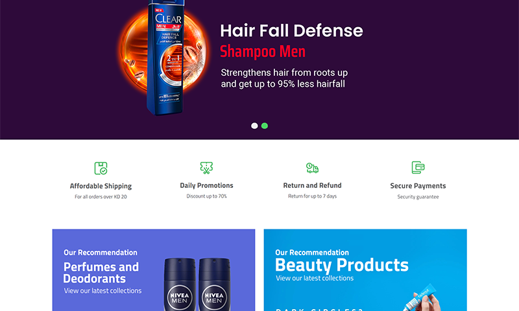Click the Daily Promotions heading
Image resolution: width=519 pixels, height=311 pixels.
point(206,185)
